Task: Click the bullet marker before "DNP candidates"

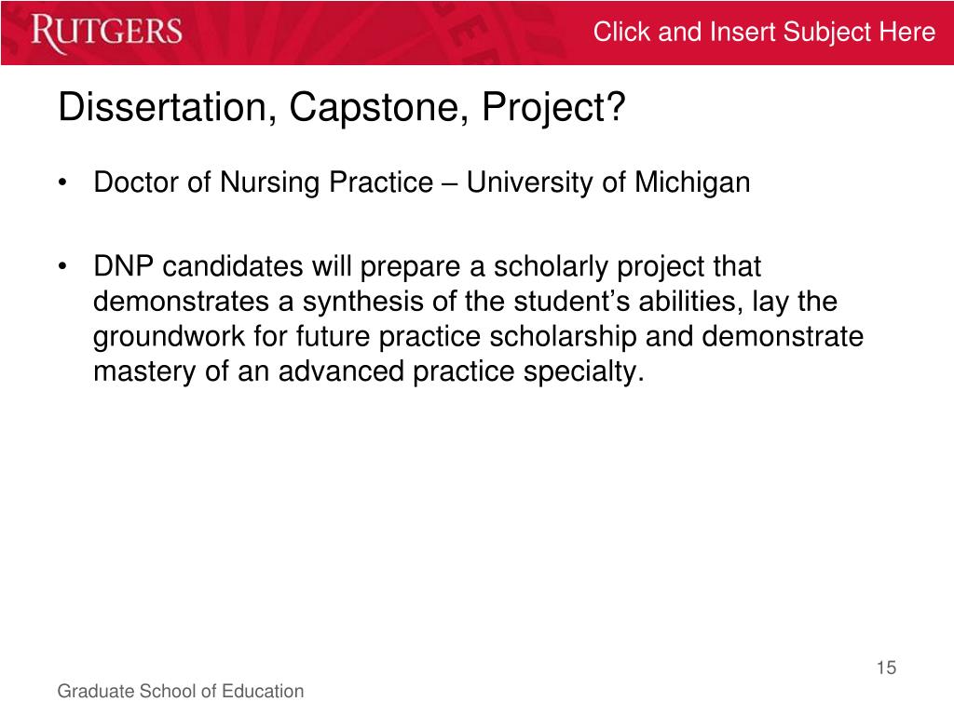Action: (x=61, y=268)
